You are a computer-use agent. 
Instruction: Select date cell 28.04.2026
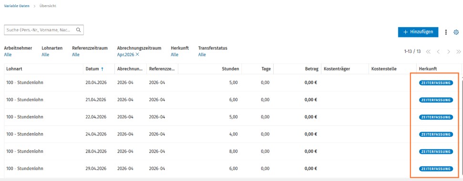tap(96, 151)
